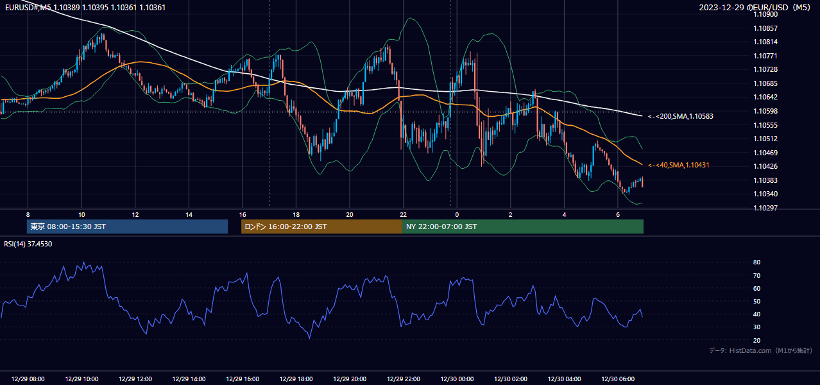Screen dimensions: 820x385
Task: Click the <--<200,SMA,1.10583 indicator label
Action: click(680, 116)
